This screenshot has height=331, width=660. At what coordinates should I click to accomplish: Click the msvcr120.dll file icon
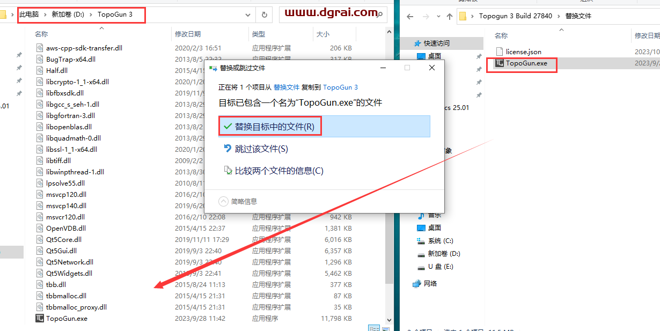click(x=40, y=217)
